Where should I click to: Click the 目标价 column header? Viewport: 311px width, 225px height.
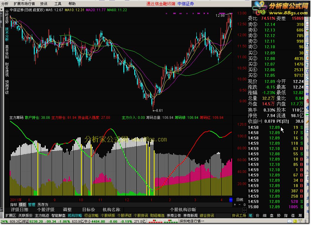tap(89, 210)
